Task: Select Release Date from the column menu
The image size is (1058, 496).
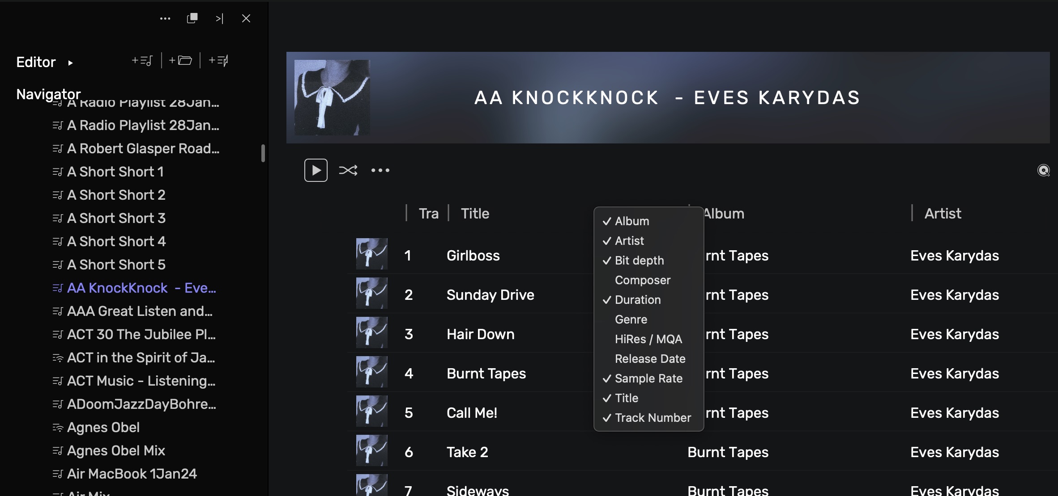Action: [x=650, y=359]
